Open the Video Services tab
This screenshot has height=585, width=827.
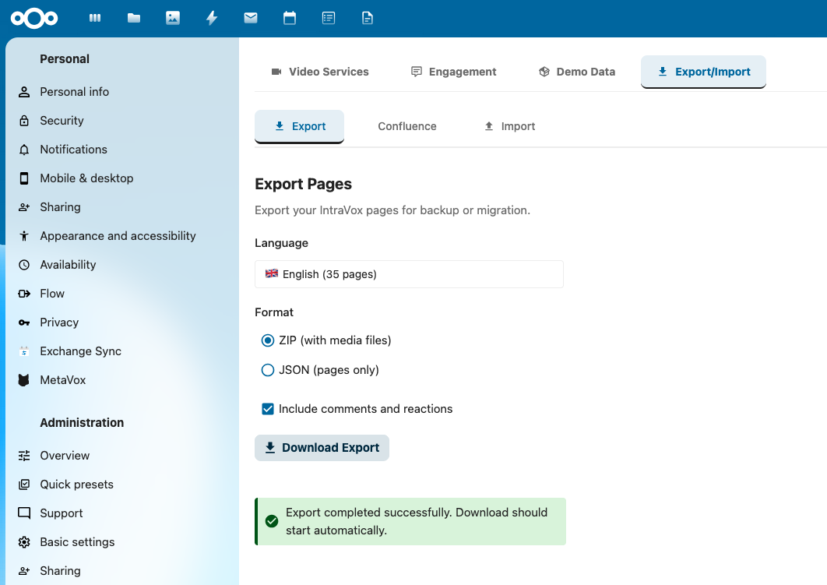point(320,72)
